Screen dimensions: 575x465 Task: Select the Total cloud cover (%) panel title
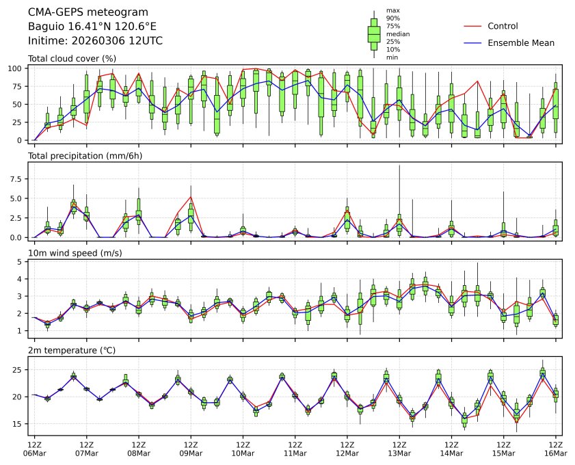point(72,59)
